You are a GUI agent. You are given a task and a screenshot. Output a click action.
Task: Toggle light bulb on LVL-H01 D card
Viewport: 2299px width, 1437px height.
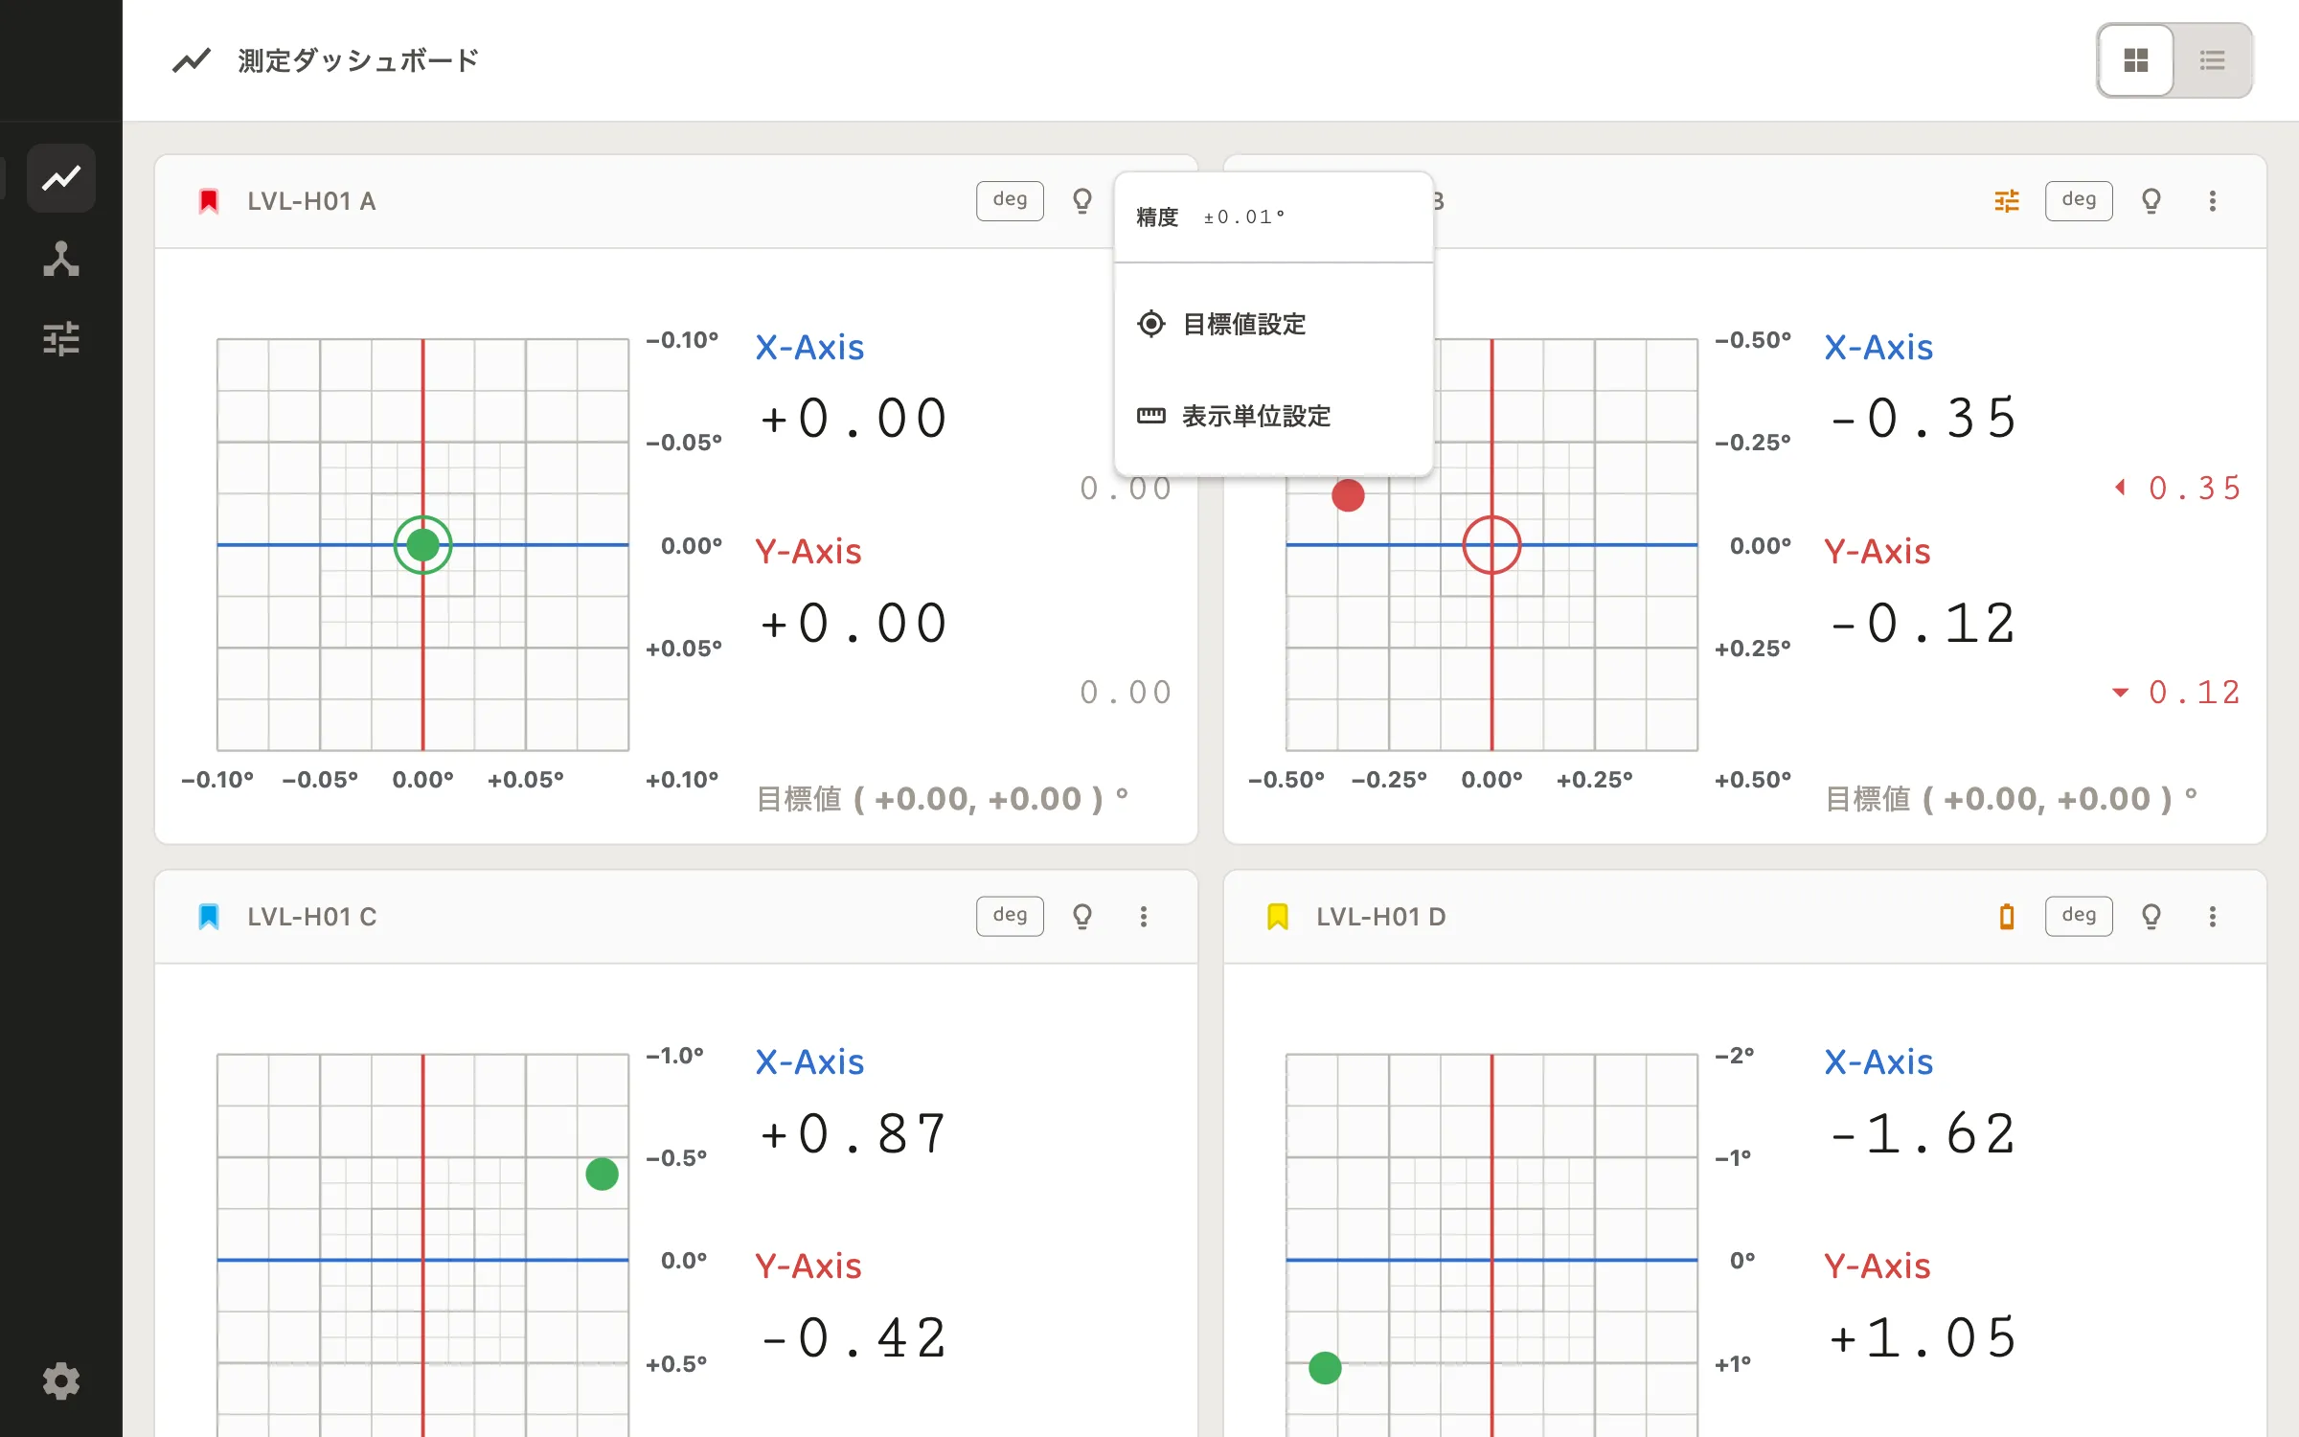(2151, 917)
